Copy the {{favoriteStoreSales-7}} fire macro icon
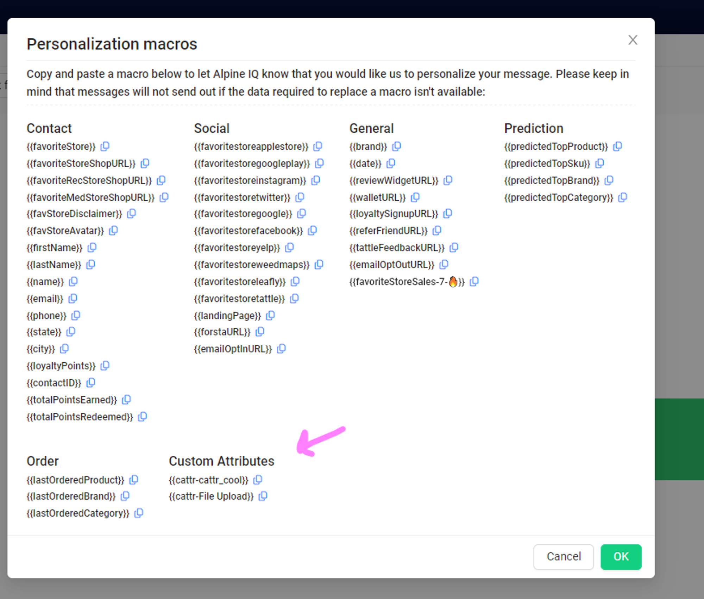The width and height of the screenshot is (704, 599). pos(474,282)
